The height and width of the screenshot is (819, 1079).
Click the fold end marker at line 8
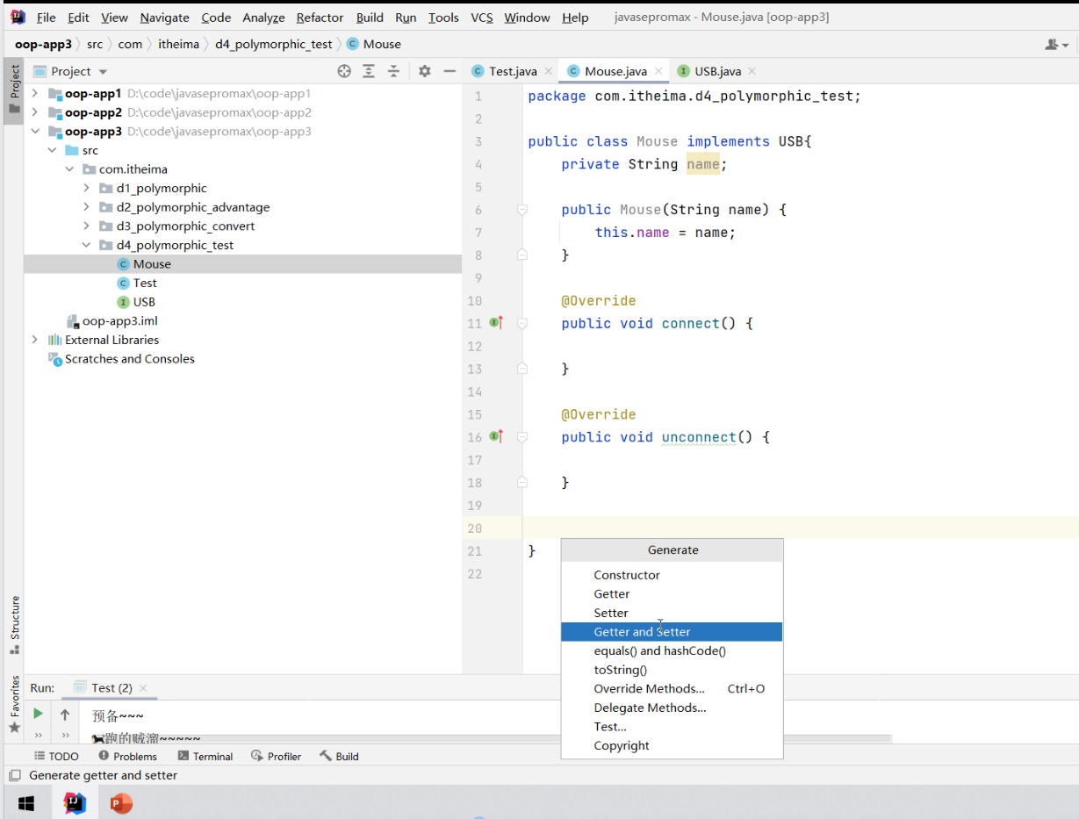(522, 255)
